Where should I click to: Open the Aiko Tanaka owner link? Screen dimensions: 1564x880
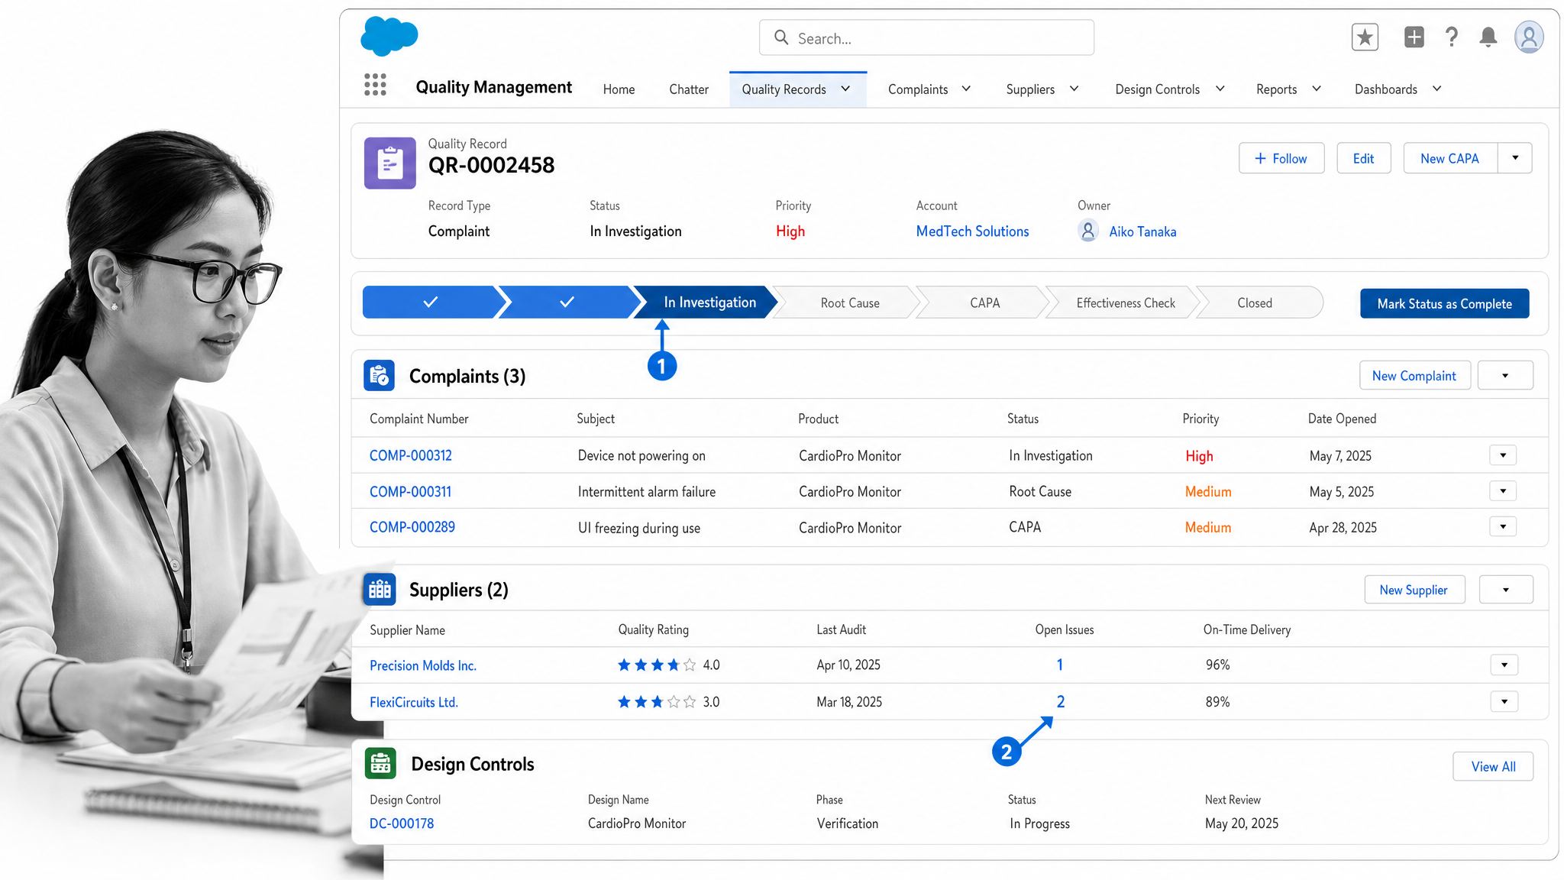(1142, 231)
